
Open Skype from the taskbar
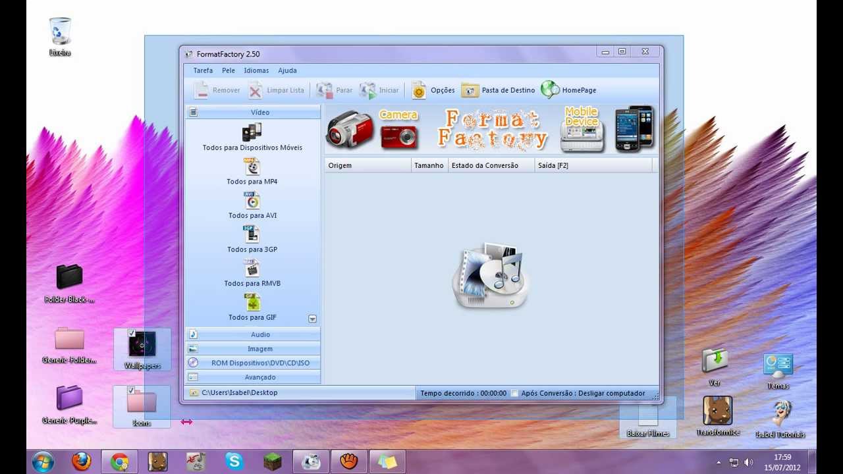pyautogui.click(x=234, y=461)
